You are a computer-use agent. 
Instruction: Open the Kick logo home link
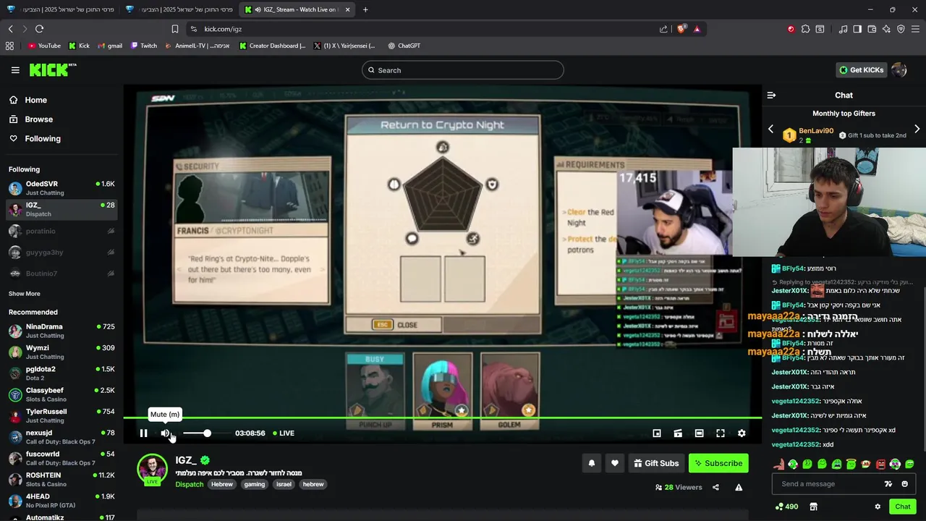tap(52, 69)
